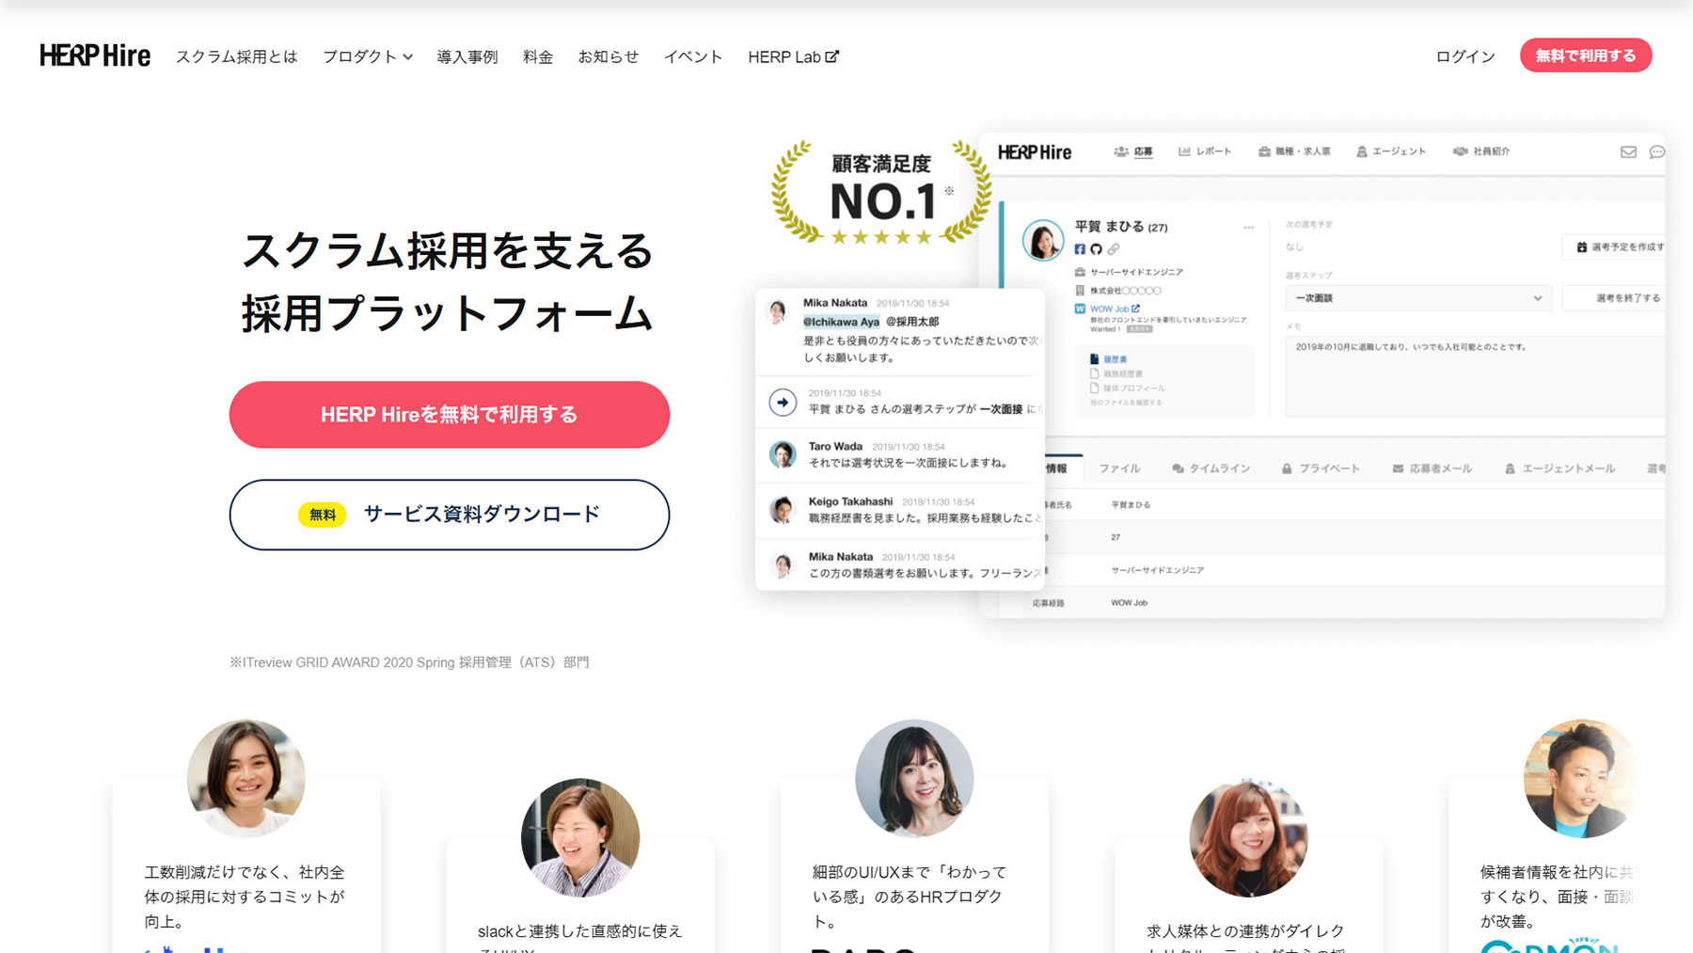This screenshot has width=1693, height=953.
Task: Click the レポート tab in the app preview
Action: (x=1205, y=151)
